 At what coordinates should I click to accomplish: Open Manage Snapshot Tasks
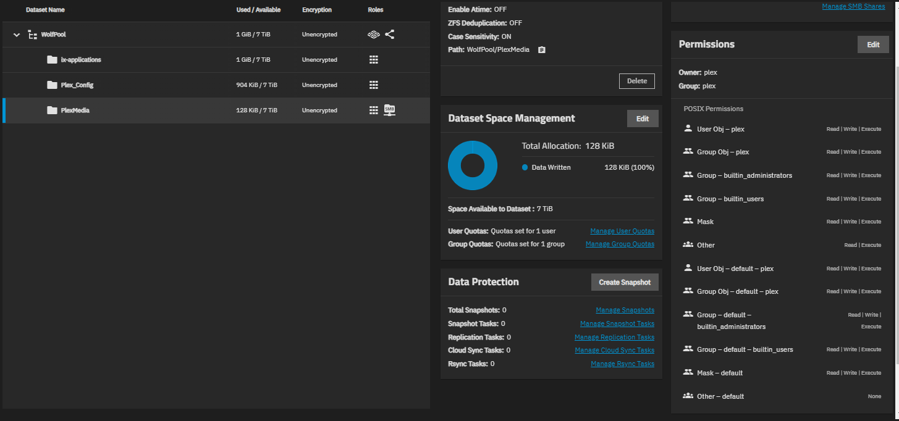pyautogui.click(x=617, y=323)
